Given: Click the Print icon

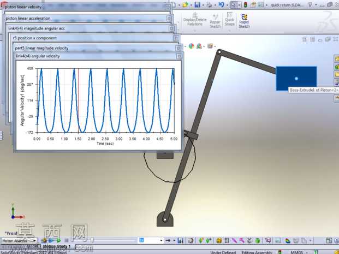Looking at the screenshot, I should coord(209,4).
